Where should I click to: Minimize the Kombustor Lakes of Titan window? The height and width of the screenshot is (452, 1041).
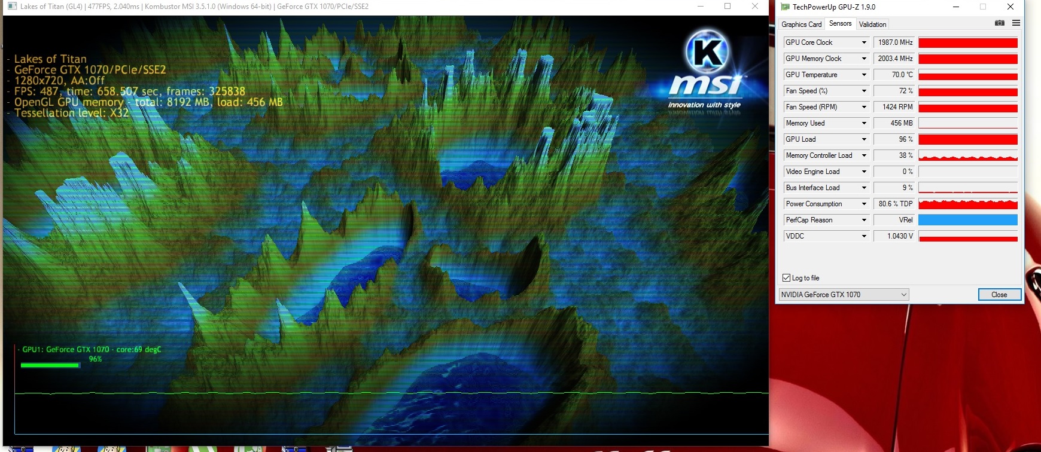(x=701, y=7)
